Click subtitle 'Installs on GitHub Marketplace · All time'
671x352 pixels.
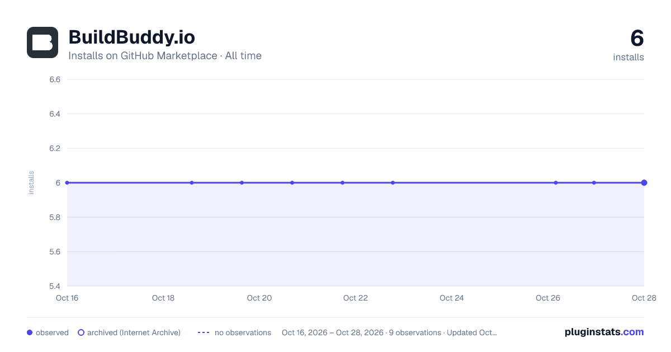point(165,56)
